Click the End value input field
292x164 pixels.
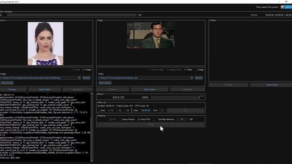coord(162,110)
